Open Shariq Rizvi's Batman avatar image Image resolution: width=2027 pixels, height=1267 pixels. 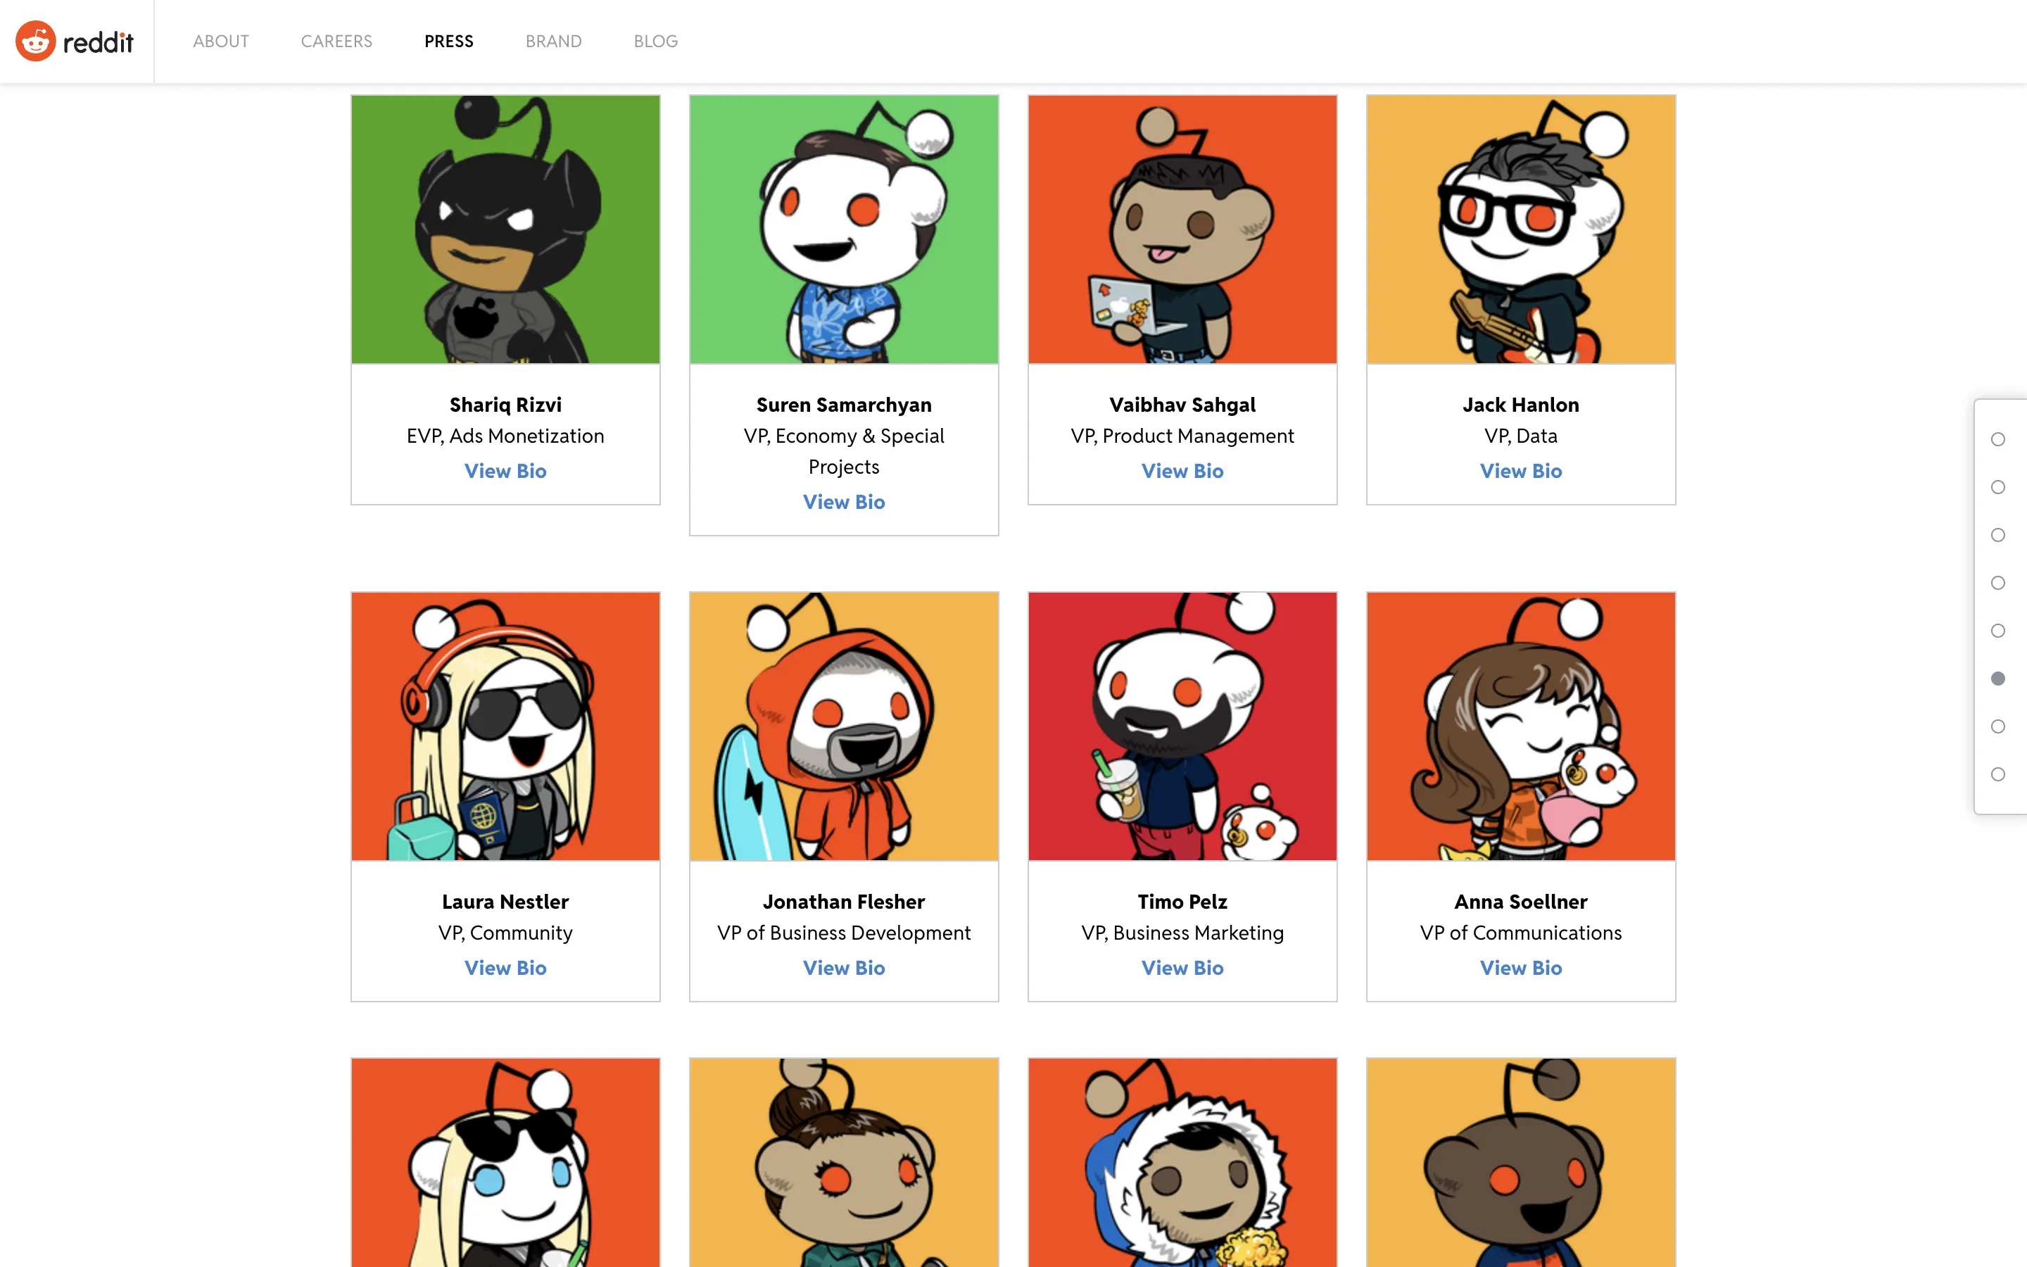pyautogui.click(x=505, y=229)
